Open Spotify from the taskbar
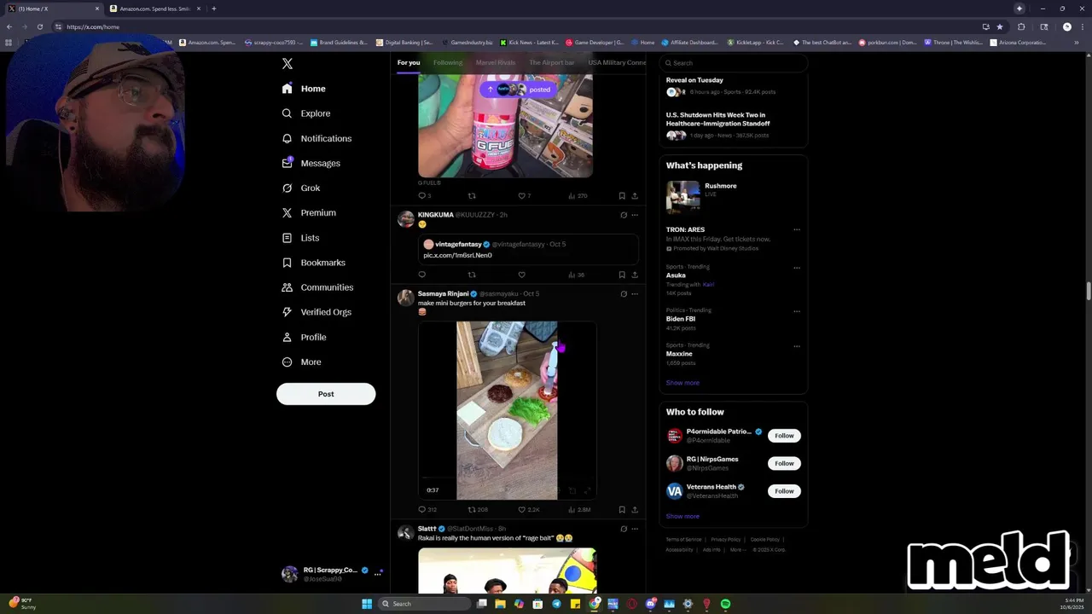Image resolution: width=1092 pixels, height=614 pixels. tap(725, 604)
